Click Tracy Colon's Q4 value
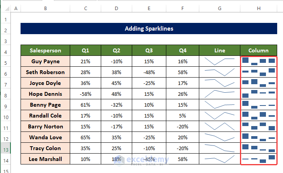The image size is (283, 173). coord(183,148)
